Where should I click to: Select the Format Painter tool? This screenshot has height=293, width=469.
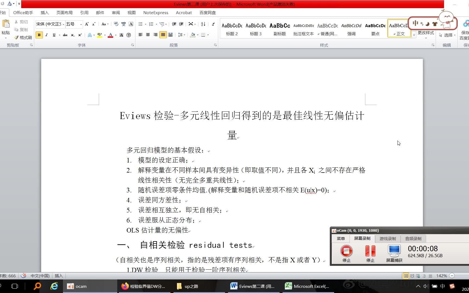click(24, 37)
